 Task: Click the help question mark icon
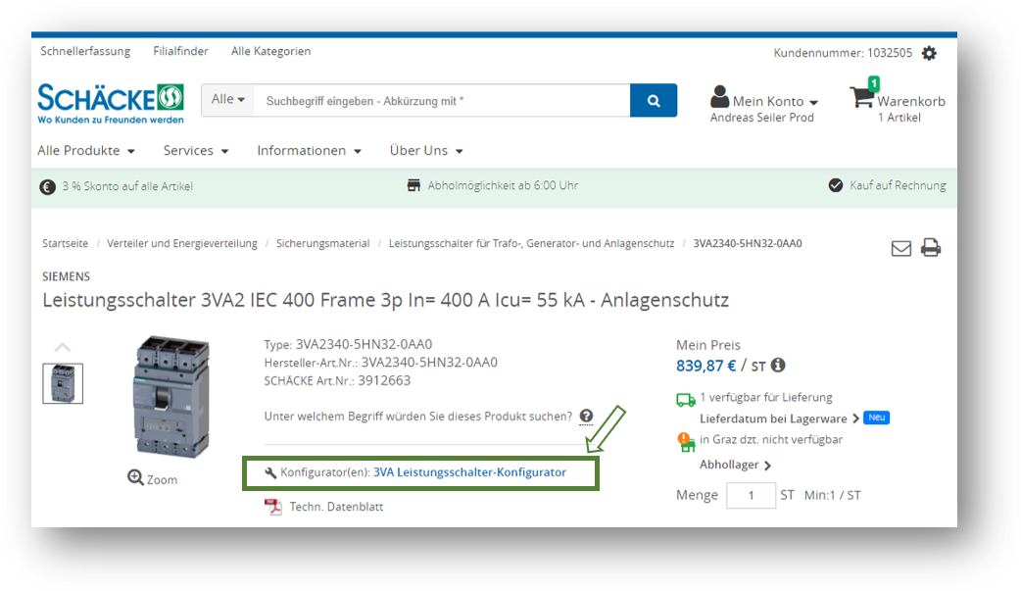click(586, 416)
